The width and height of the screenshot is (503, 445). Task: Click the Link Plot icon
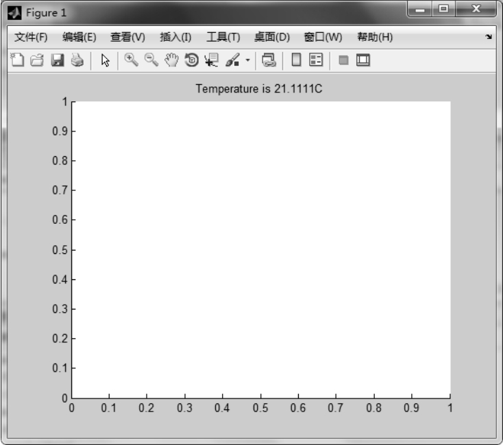tap(269, 60)
